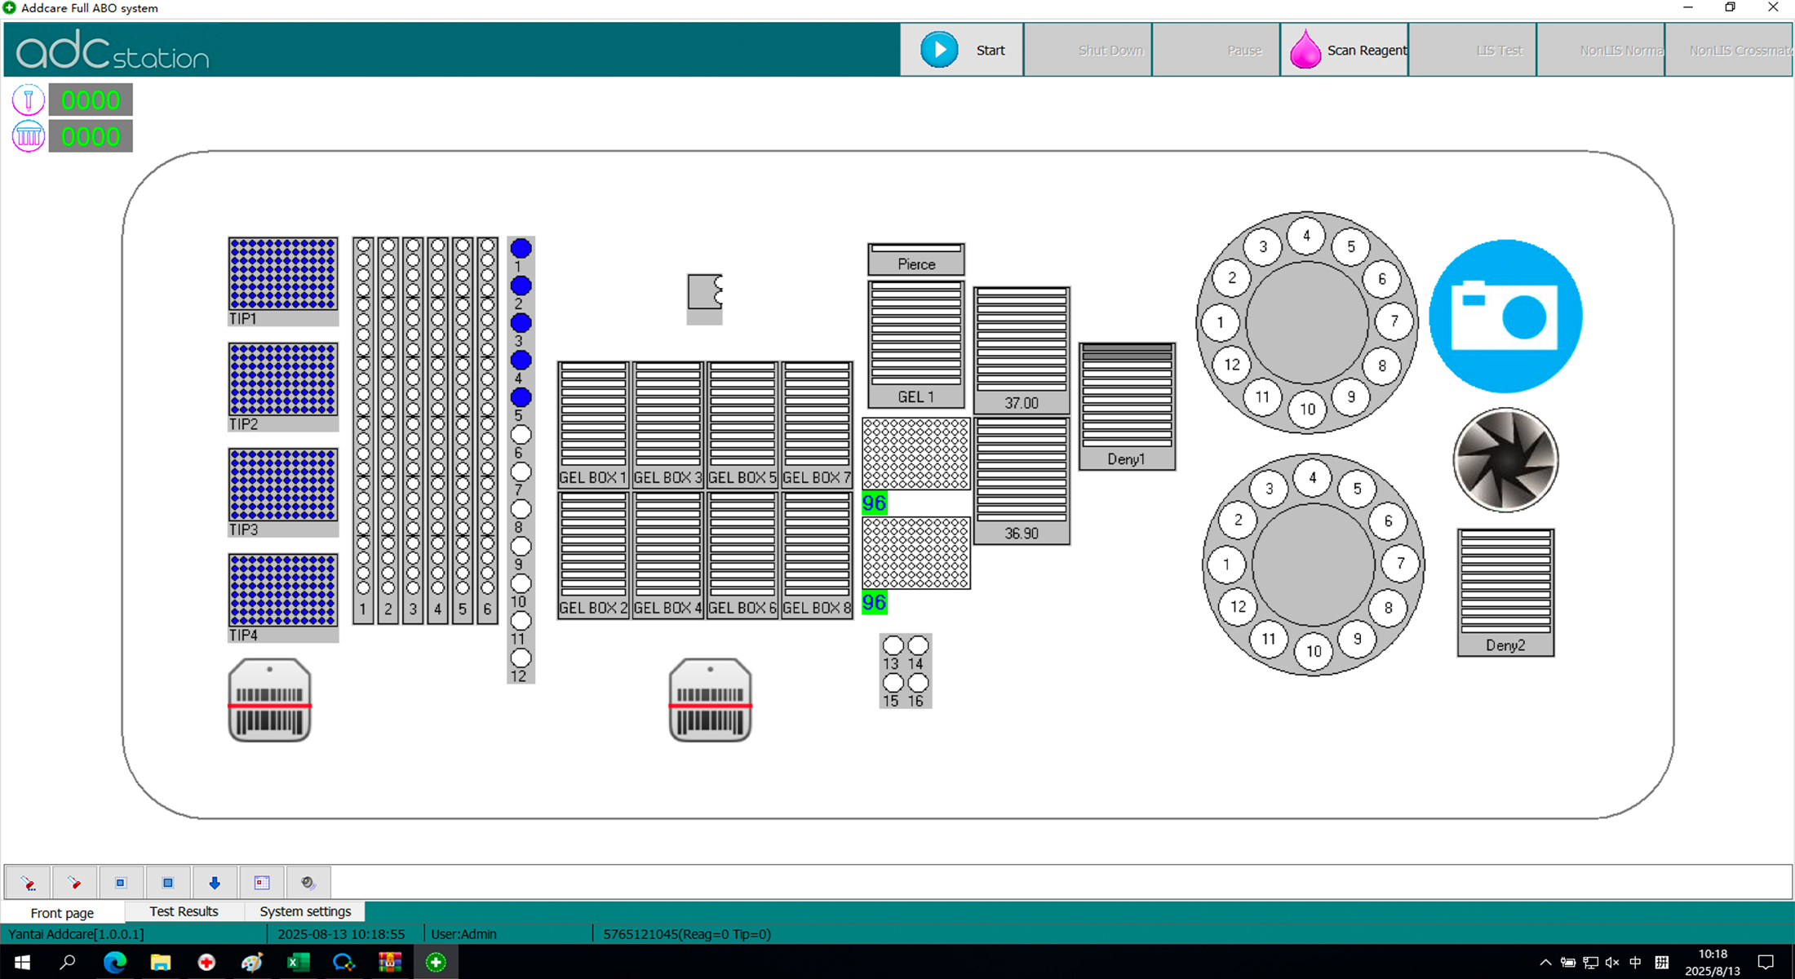Open the System settings tab
This screenshot has height=979, width=1795.
(x=304, y=911)
